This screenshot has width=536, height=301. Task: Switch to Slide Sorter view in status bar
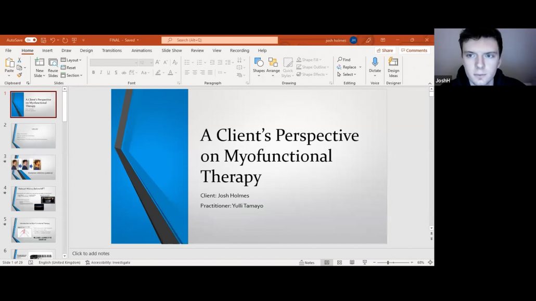tap(339, 263)
